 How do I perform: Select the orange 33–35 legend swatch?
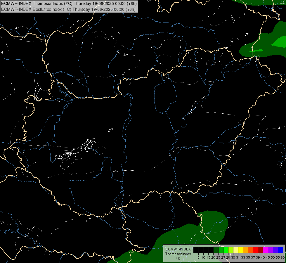tap(246, 250)
